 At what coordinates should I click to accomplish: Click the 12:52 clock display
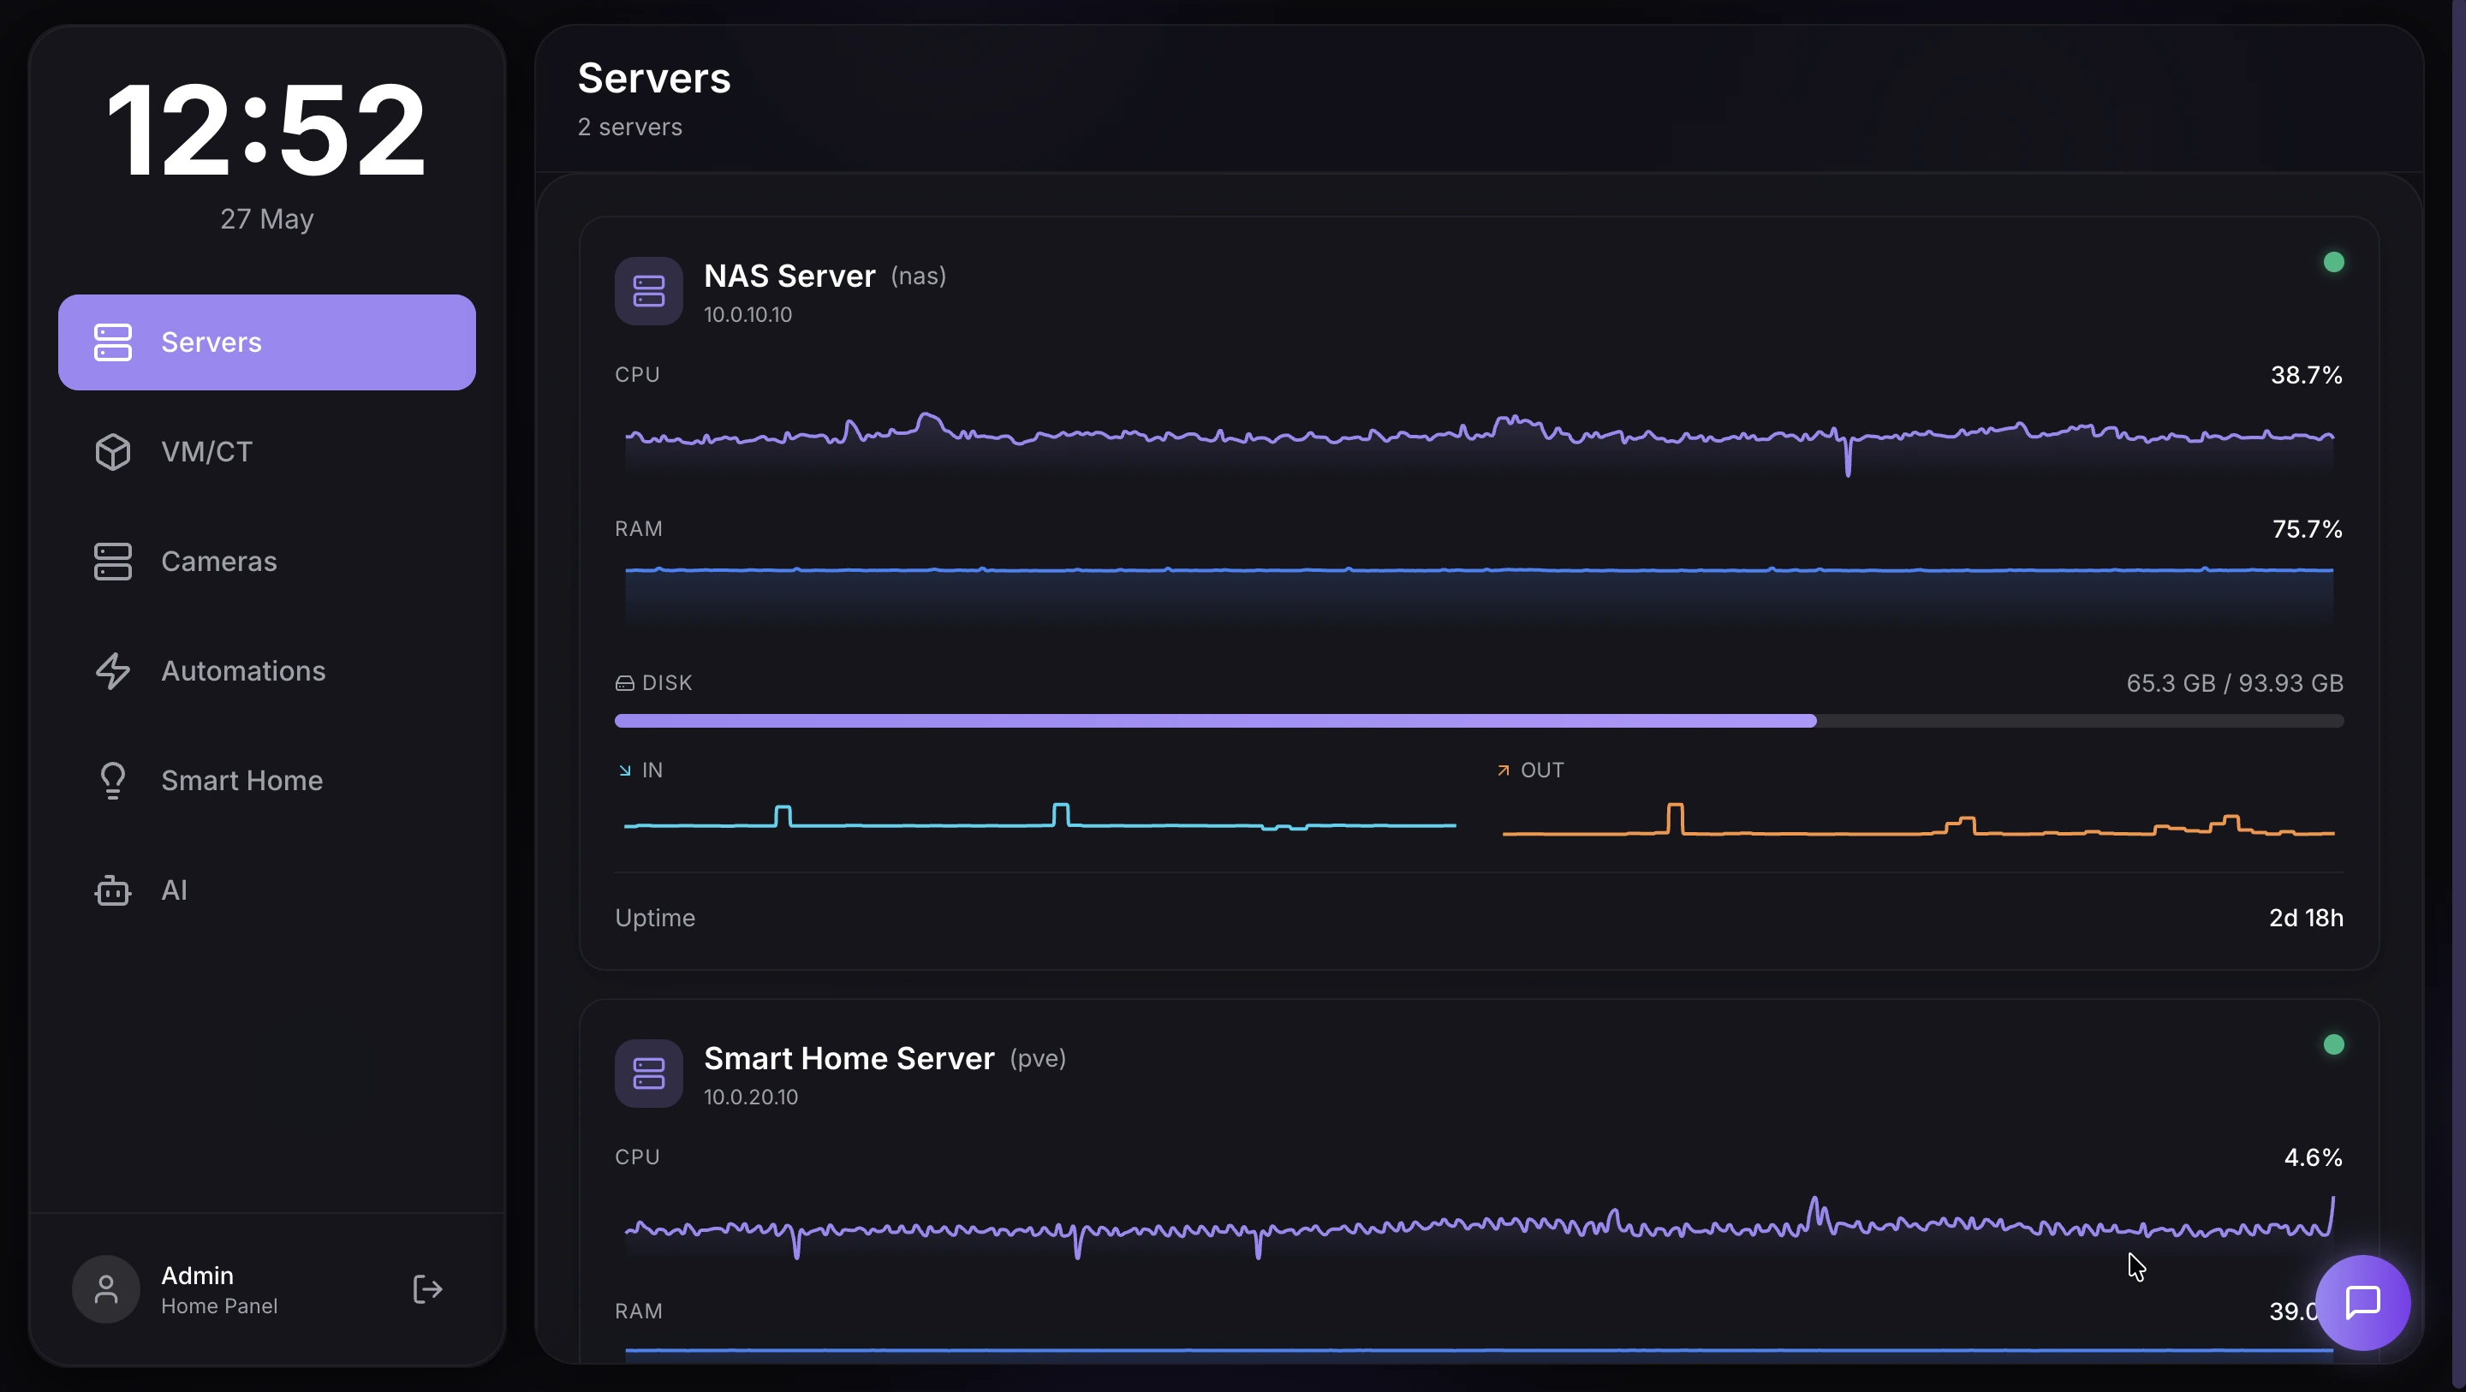[266, 129]
